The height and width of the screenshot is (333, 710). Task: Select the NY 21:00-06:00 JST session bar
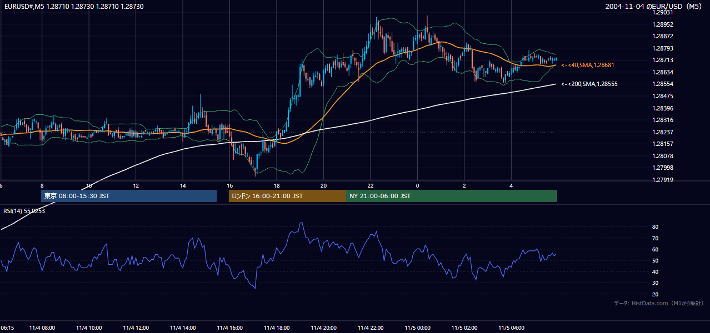(x=452, y=196)
